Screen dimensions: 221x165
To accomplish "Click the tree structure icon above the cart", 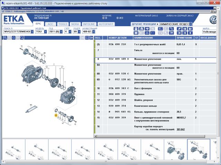I will pos(172,29).
